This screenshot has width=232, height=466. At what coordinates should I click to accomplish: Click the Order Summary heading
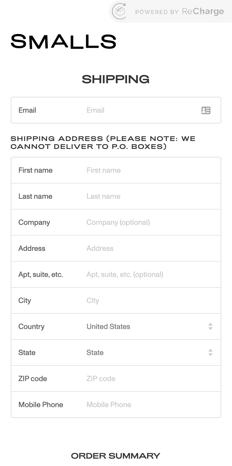coord(115,456)
